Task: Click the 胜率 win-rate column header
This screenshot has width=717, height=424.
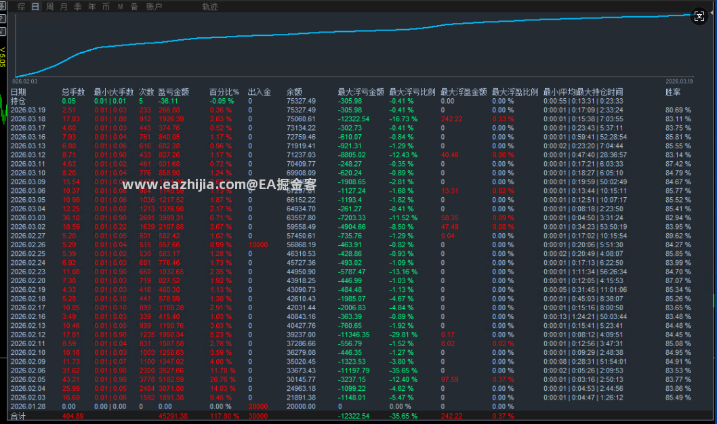Action: coord(673,92)
